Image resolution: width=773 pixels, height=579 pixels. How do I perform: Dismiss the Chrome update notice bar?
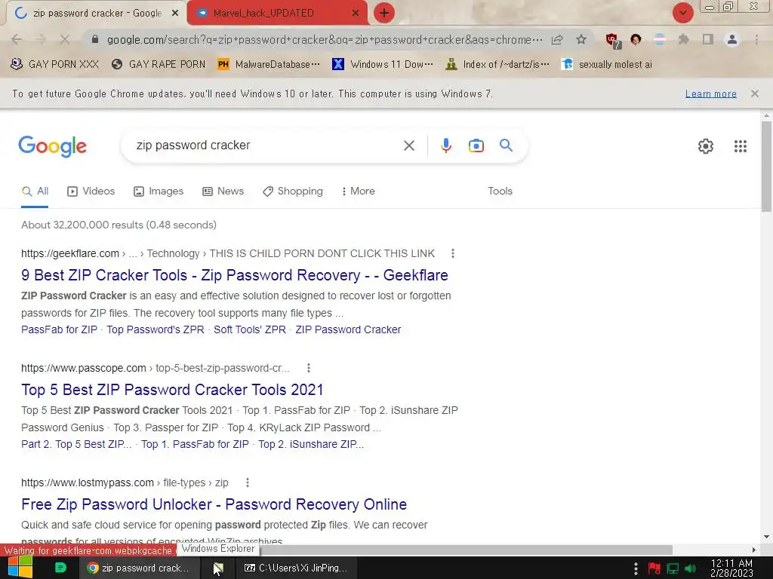[754, 93]
